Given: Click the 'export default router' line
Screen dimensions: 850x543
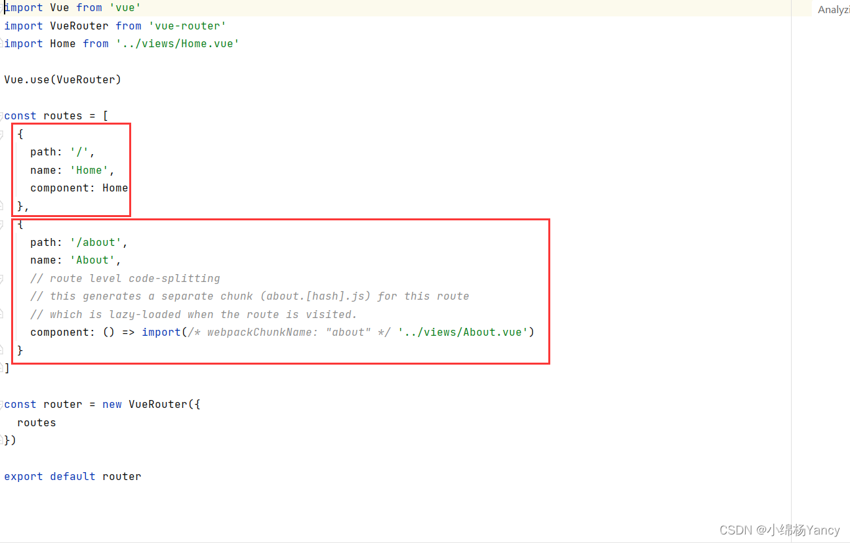Looking at the screenshot, I should pyautogui.click(x=73, y=477).
